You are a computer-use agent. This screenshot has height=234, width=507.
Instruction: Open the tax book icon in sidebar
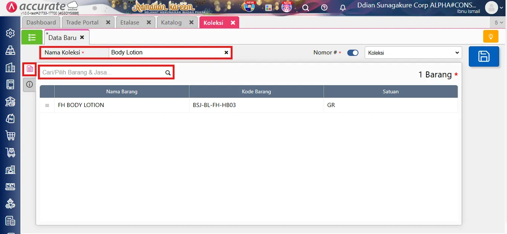pos(10,220)
